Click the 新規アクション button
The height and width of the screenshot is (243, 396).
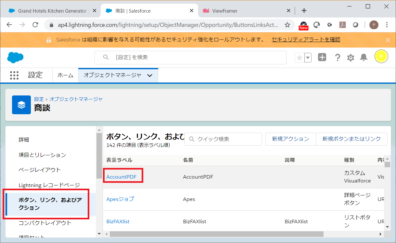pos(290,139)
